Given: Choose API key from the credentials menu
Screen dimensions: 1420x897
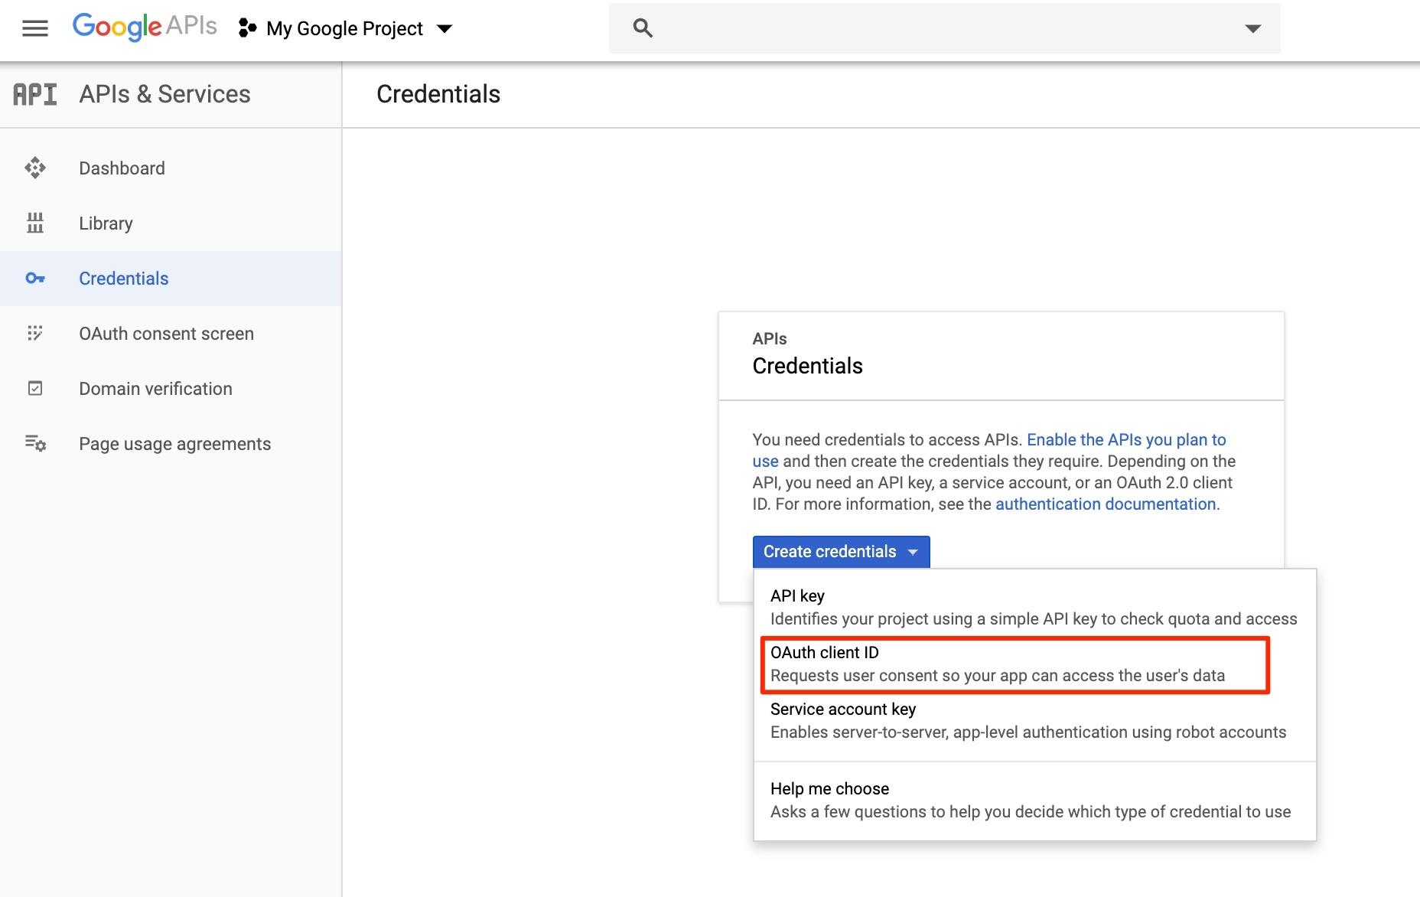Looking at the screenshot, I should tap(1033, 607).
